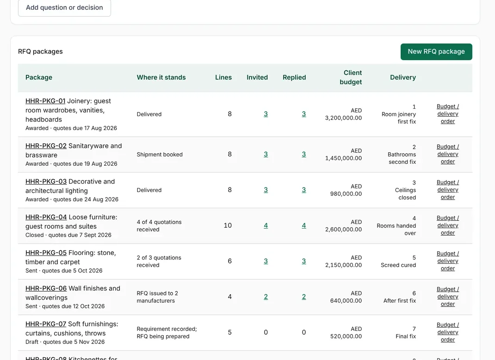Click budget AED 1,450,000.00
The height and width of the screenshot is (360, 495).
(343, 155)
